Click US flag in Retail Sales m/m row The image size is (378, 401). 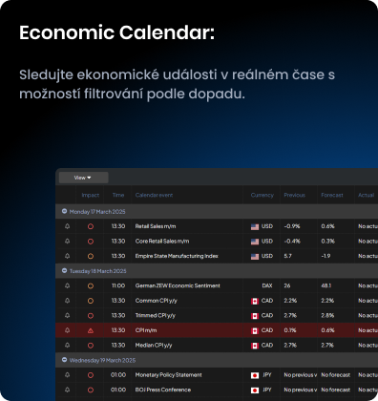pos(255,226)
